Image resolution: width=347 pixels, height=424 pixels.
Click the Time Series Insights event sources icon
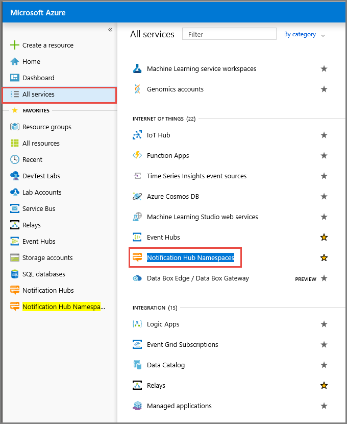[137, 176]
